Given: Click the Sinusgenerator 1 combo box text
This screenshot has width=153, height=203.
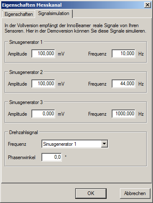Looking at the screenshot, I should pyautogui.click(x=60, y=144).
